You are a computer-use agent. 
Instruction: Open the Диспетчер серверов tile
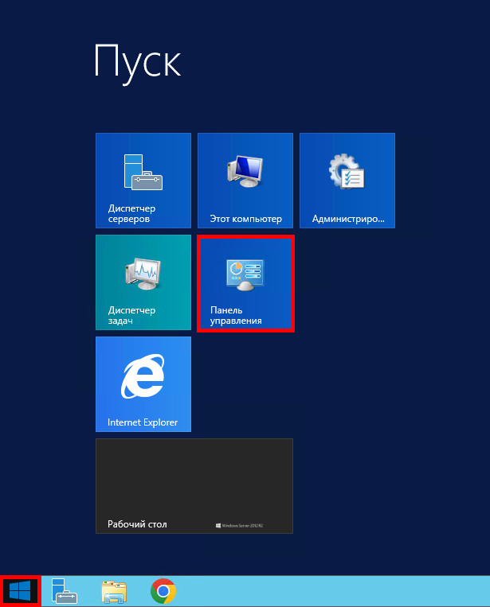click(143, 181)
